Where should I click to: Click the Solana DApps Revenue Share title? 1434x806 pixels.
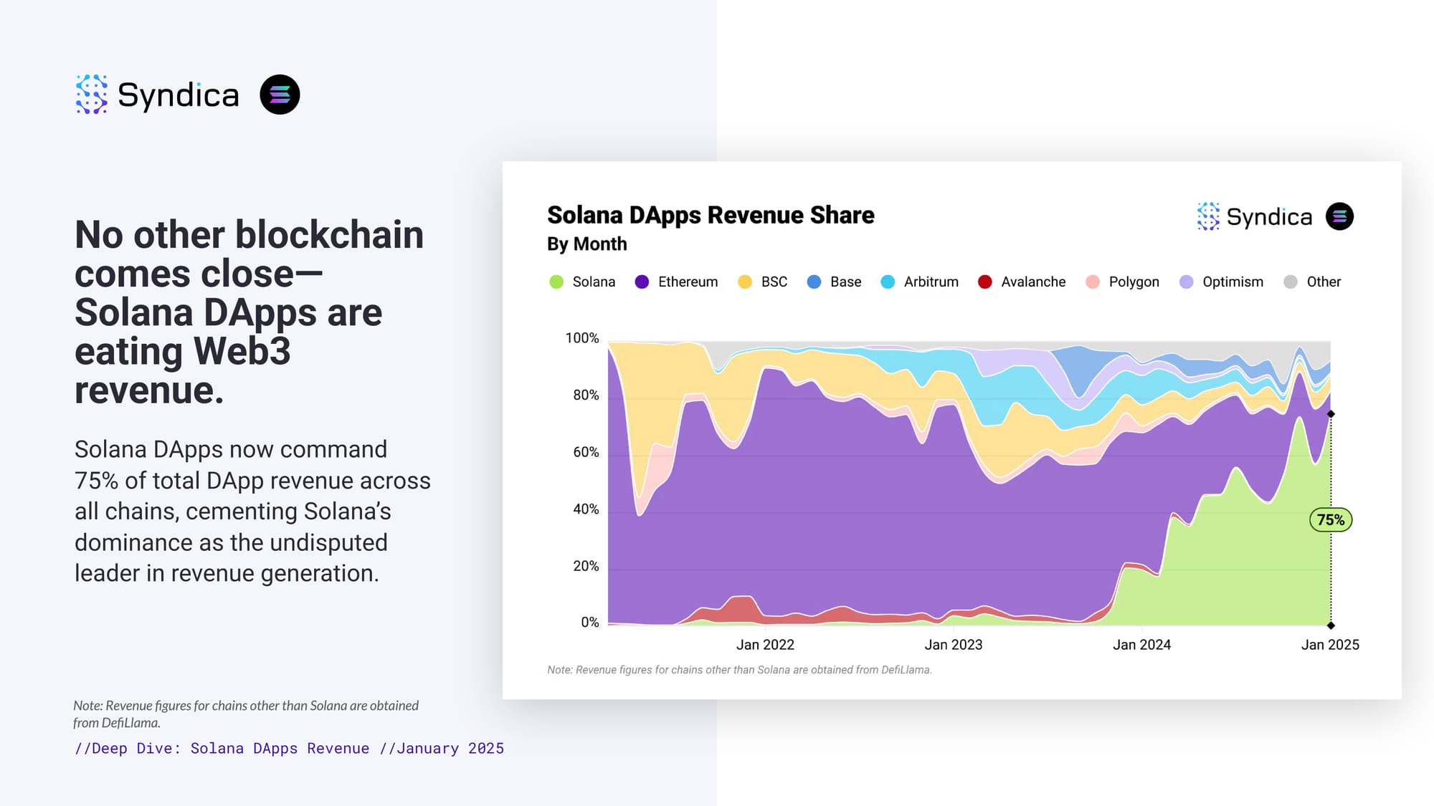pos(711,215)
